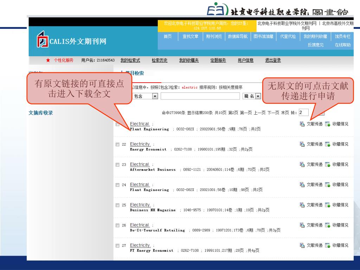
Task: Click 收藏情况 icon for result 26
Action: [327, 225]
